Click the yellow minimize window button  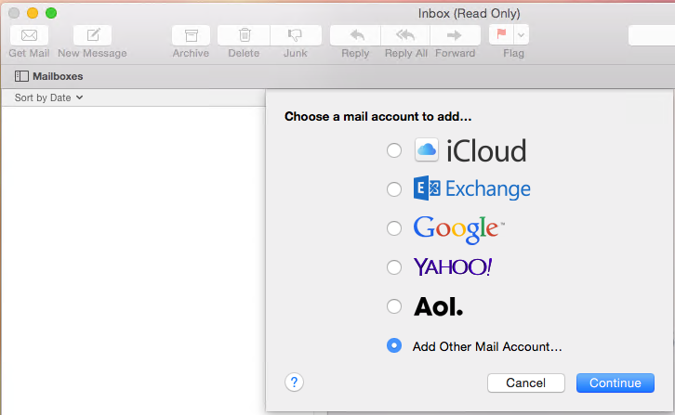(x=33, y=13)
